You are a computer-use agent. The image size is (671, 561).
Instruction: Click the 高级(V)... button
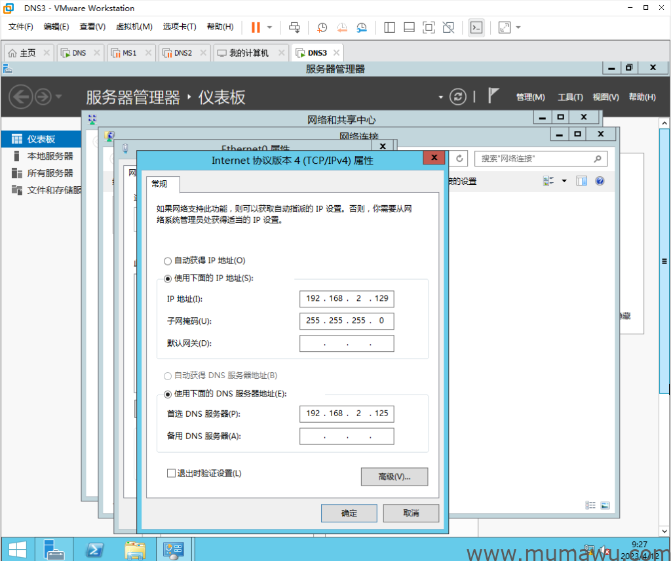point(394,476)
